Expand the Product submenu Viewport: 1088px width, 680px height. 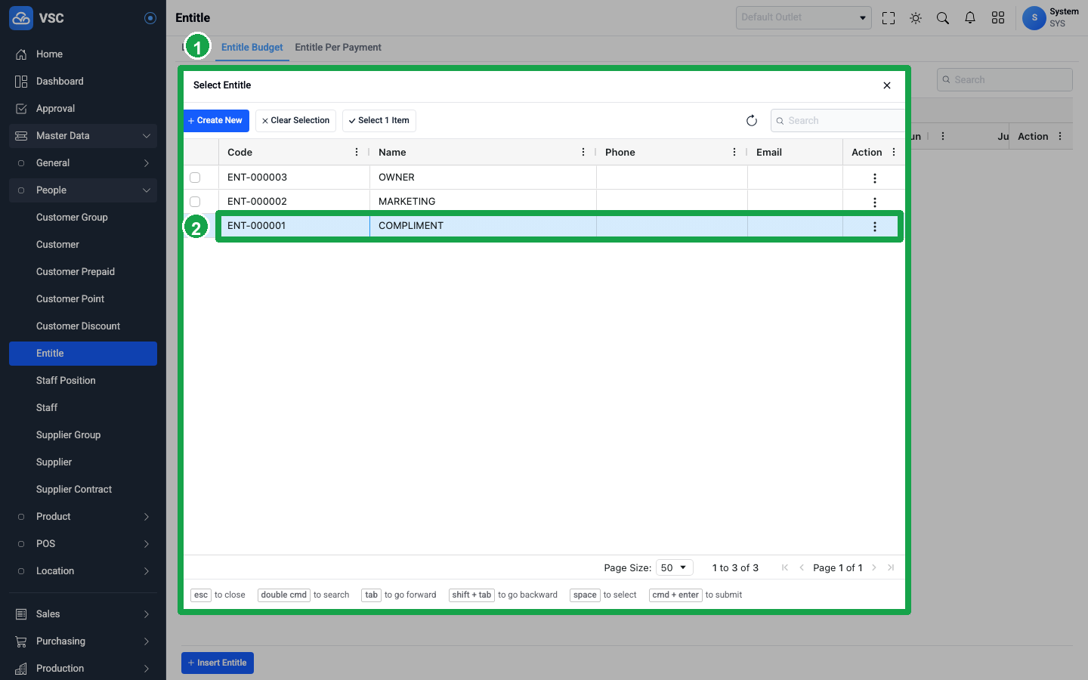pos(83,517)
